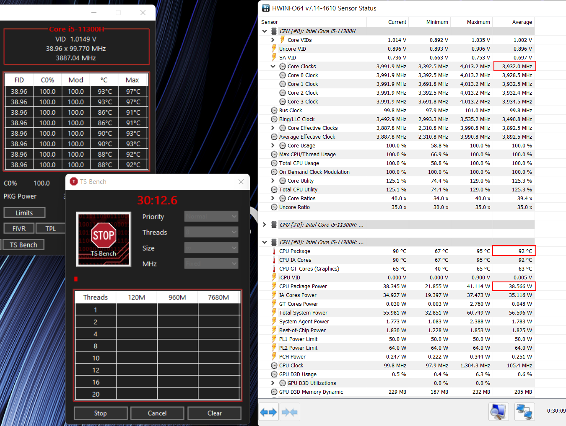Click the HWiNFO64 title bar app icon
Image resolution: width=566 pixels, height=426 pixels.
click(266, 8)
